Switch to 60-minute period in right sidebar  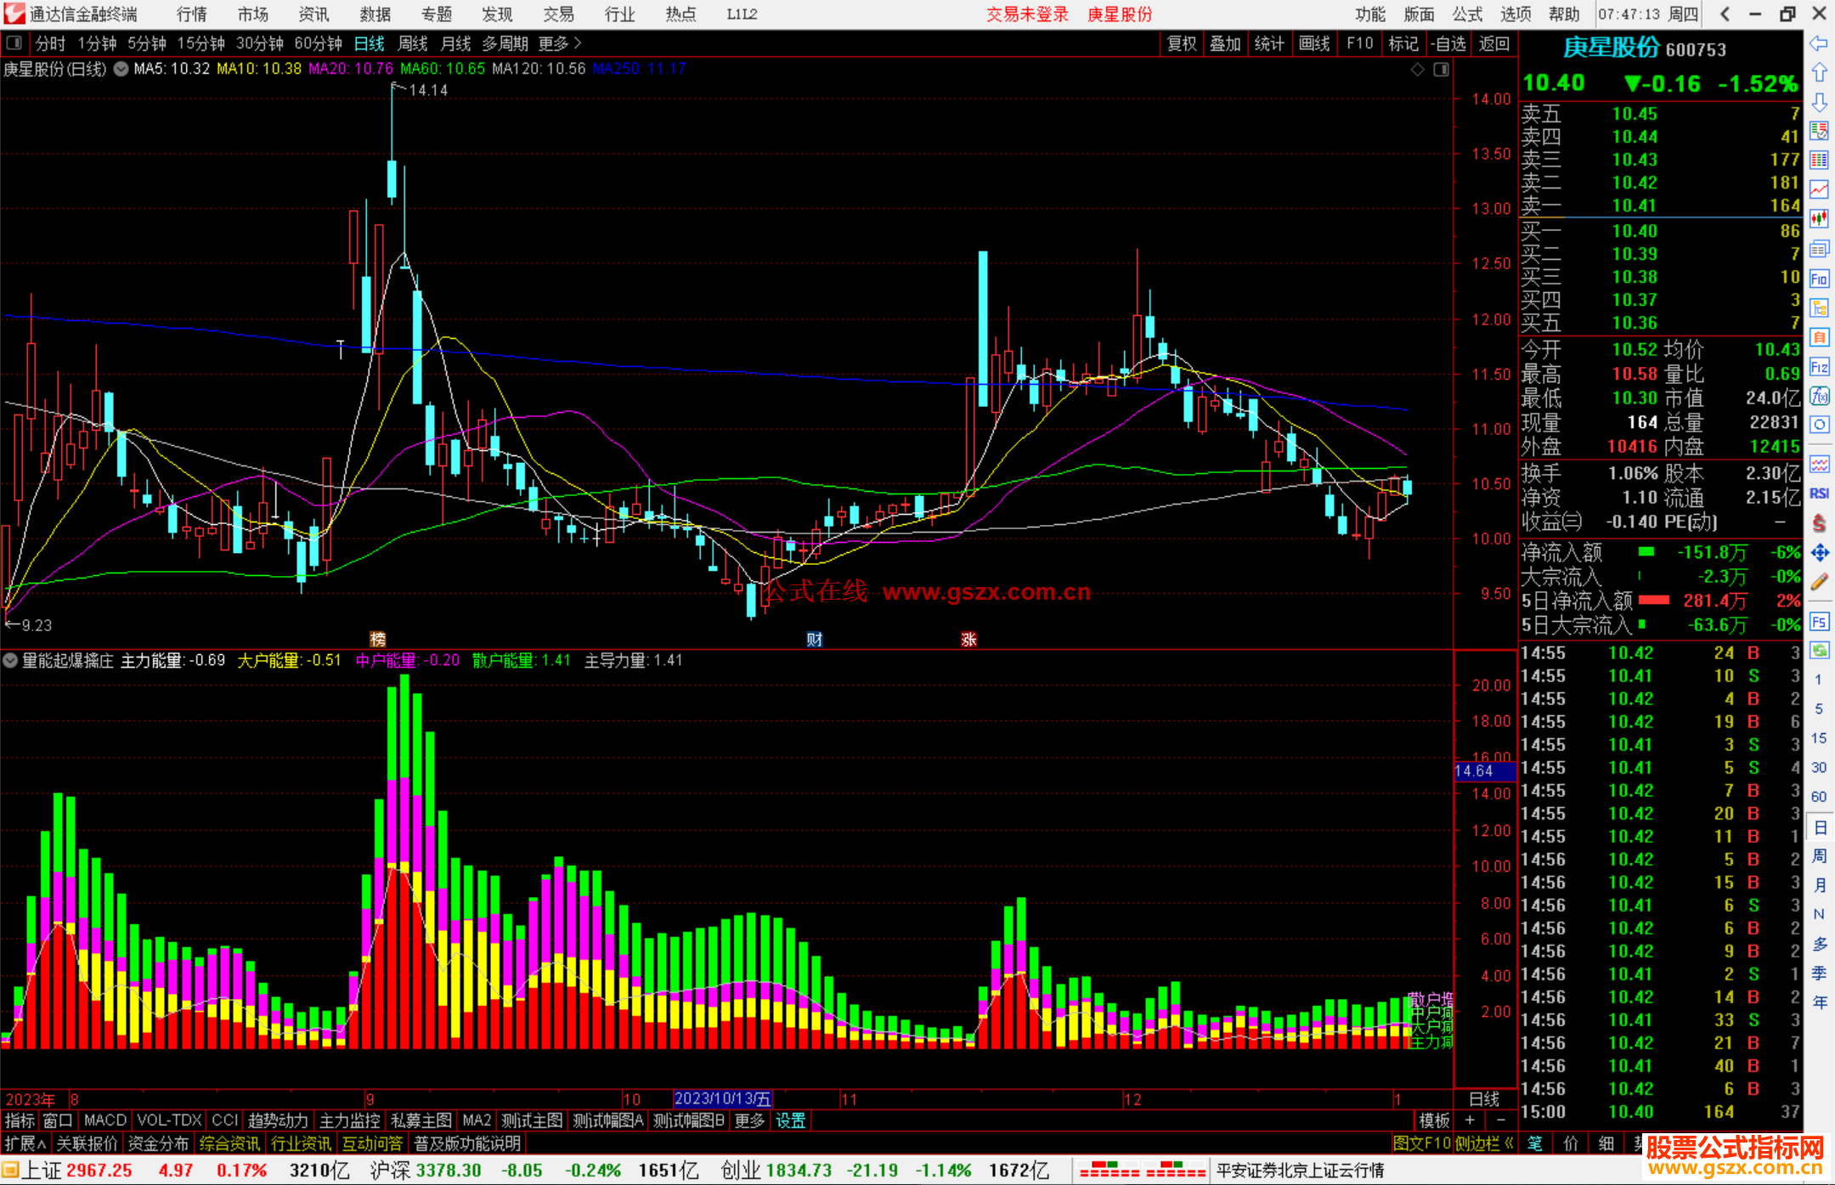pos(1818,797)
